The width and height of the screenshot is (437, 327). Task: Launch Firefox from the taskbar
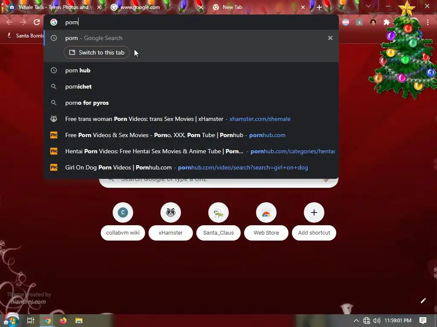point(63,321)
